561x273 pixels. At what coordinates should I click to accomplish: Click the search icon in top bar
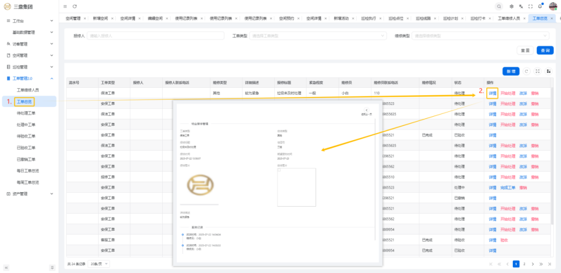pos(499,6)
